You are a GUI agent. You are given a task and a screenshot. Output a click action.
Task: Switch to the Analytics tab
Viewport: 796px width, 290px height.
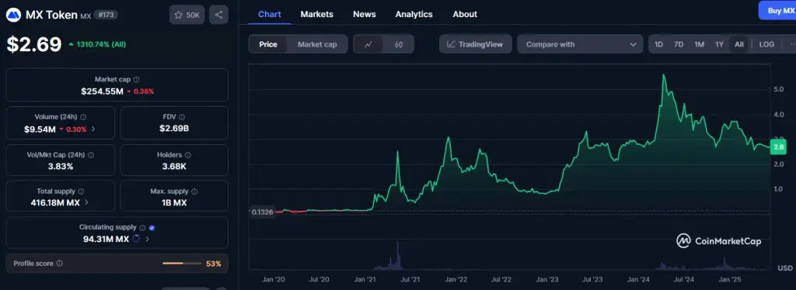(x=414, y=14)
